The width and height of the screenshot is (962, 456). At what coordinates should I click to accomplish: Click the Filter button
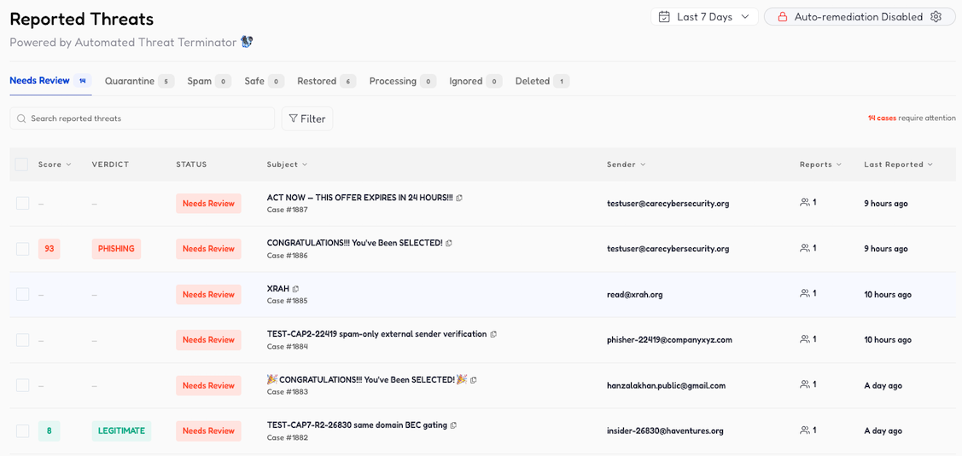[x=306, y=119]
